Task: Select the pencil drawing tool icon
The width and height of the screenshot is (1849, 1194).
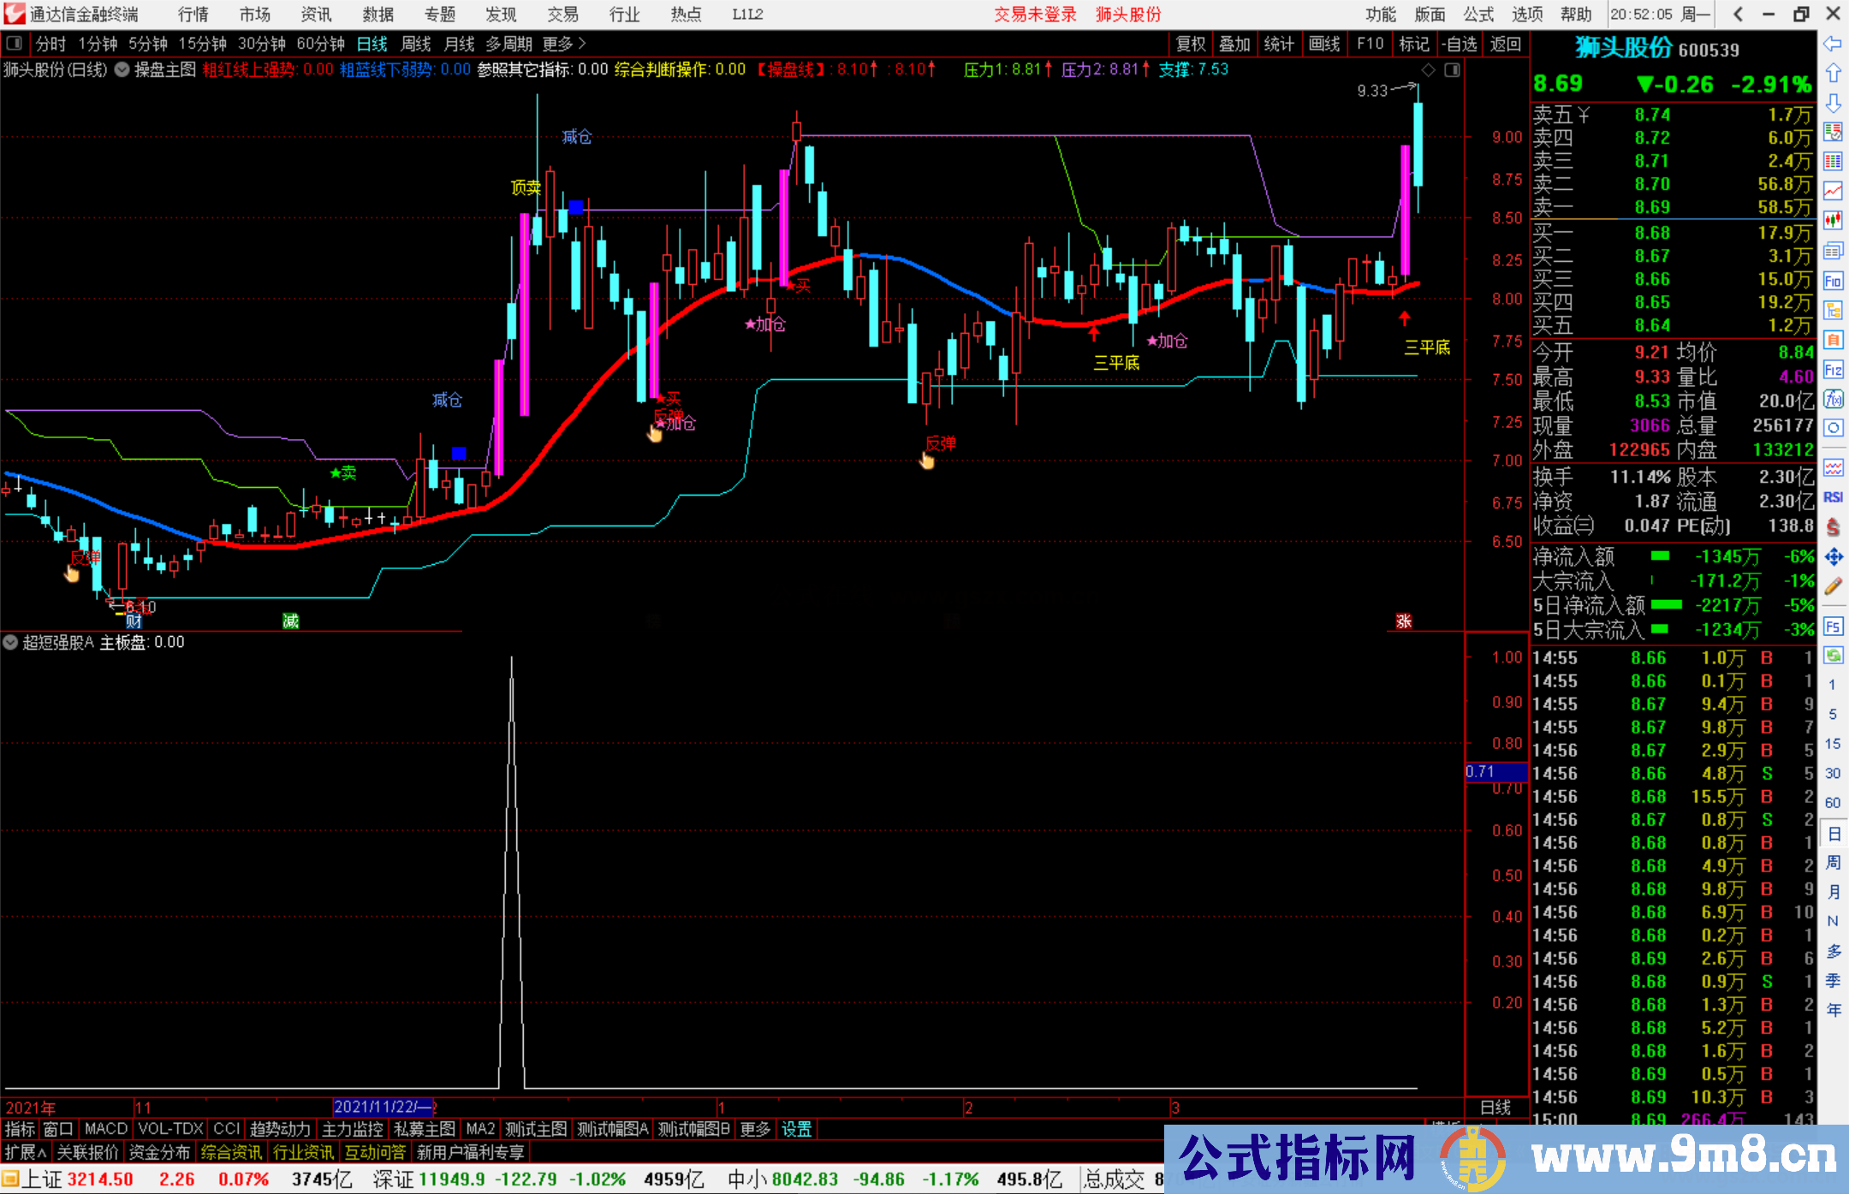Action: (x=1833, y=586)
